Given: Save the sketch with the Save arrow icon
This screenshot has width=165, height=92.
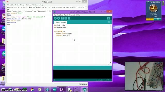Looking at the screenshot, I should [x=69, y=18].
